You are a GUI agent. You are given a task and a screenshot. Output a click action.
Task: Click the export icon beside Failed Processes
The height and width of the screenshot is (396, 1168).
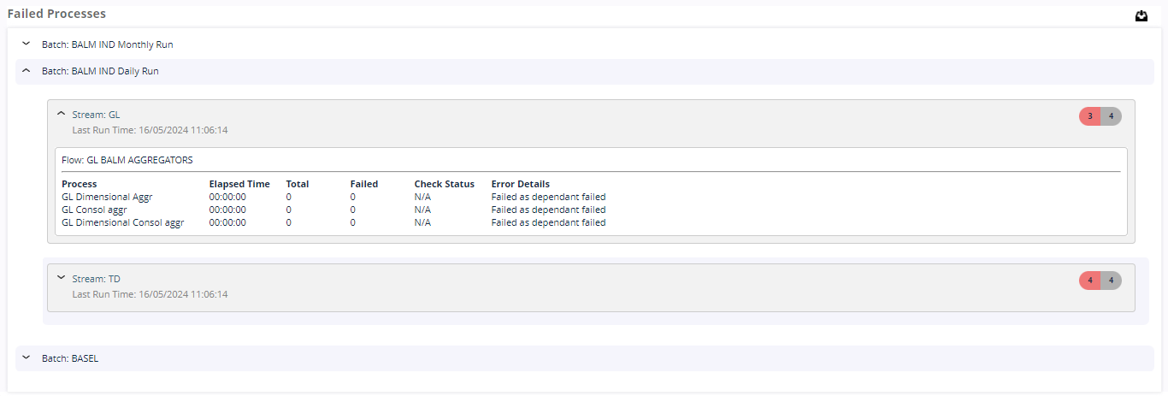(x=1141, y=15)
